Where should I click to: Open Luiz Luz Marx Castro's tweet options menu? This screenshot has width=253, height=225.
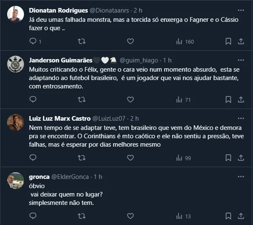point(241,118)
